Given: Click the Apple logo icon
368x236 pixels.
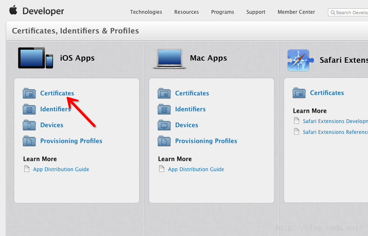Looking at the screenshot, I should (x=13, y=10).
